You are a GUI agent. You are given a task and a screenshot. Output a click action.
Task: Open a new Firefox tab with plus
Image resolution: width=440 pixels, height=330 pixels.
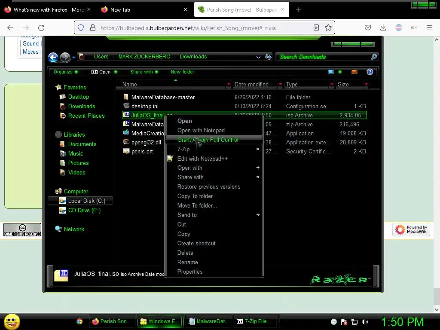[298, 10]
